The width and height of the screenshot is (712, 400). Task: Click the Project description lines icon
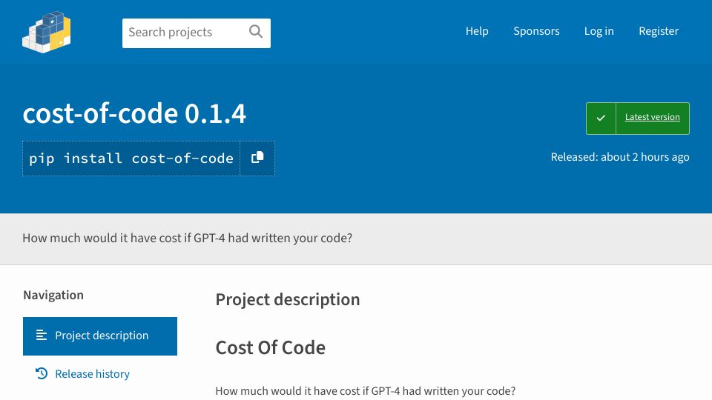tap(42, 335)
